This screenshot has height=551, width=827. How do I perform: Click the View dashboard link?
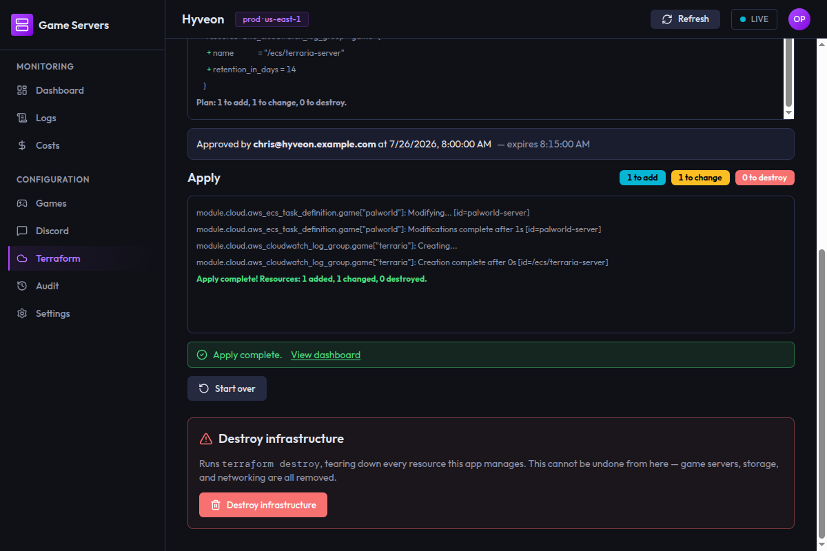(325, 355)
